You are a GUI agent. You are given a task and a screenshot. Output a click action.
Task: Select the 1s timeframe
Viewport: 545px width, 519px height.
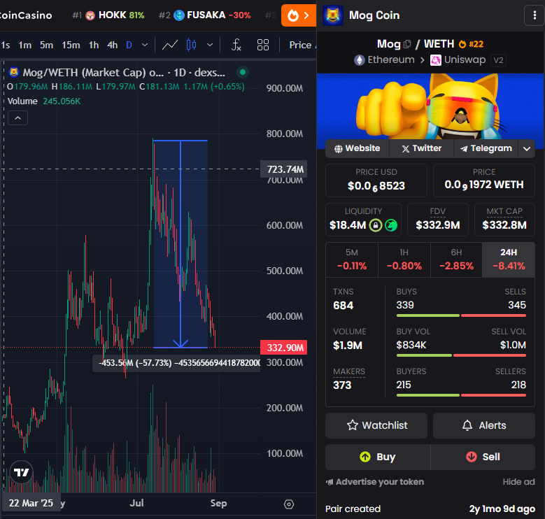tap(6, 45)
